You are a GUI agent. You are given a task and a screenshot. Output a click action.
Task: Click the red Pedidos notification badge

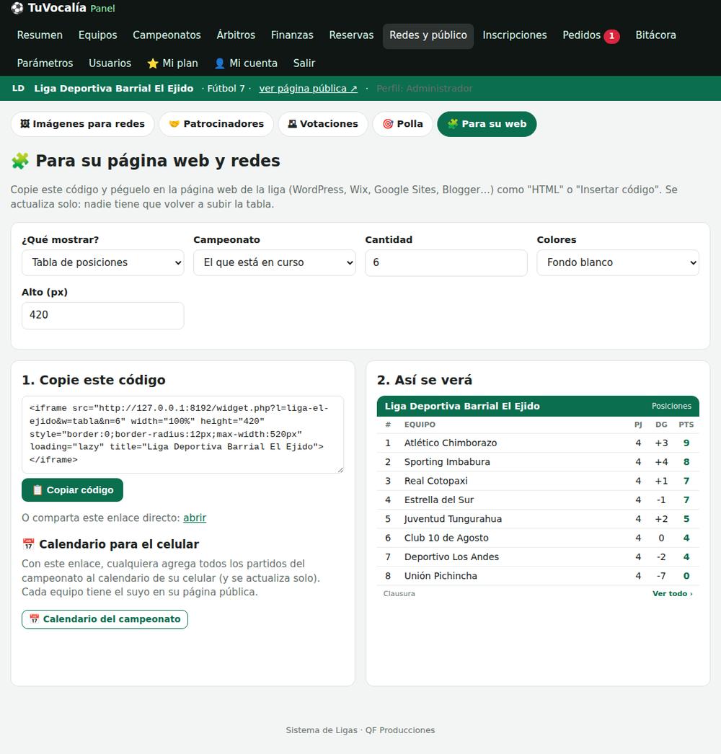click(x=611, y=35)
